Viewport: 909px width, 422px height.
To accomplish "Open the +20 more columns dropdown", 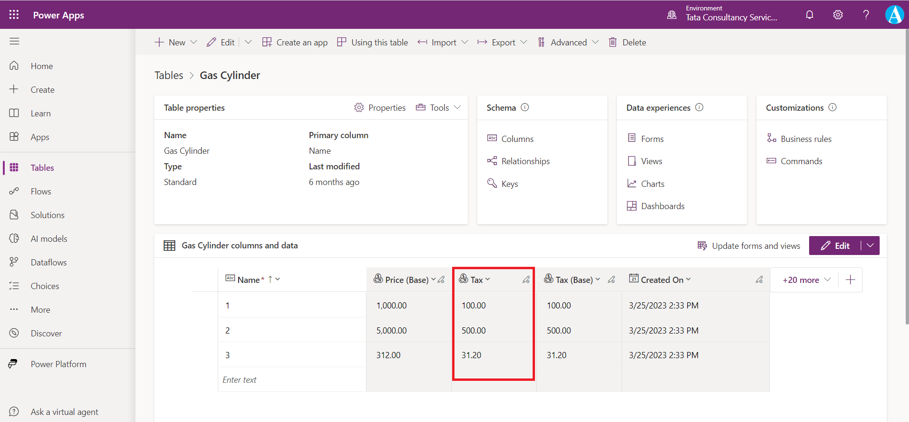I will (807, 280).
